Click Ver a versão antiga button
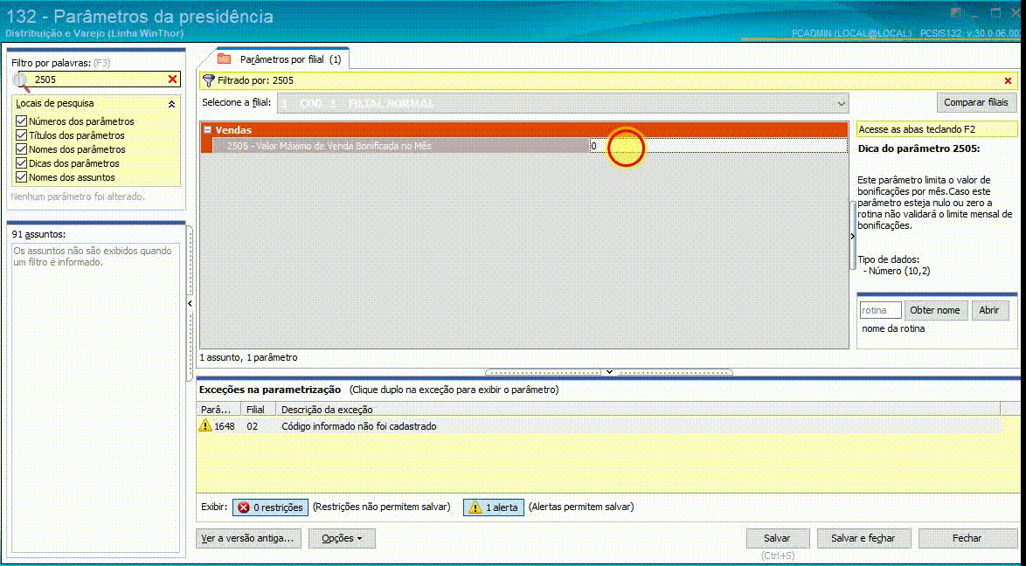The height and width of the screenshot is (566, 1026). [x=249, y=539]
